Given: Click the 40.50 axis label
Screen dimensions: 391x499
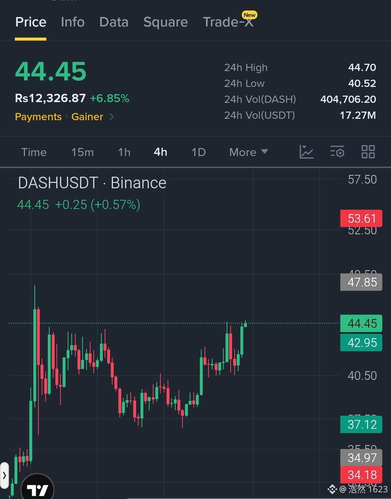Looking at the screenshot, I should coord(362,376).
